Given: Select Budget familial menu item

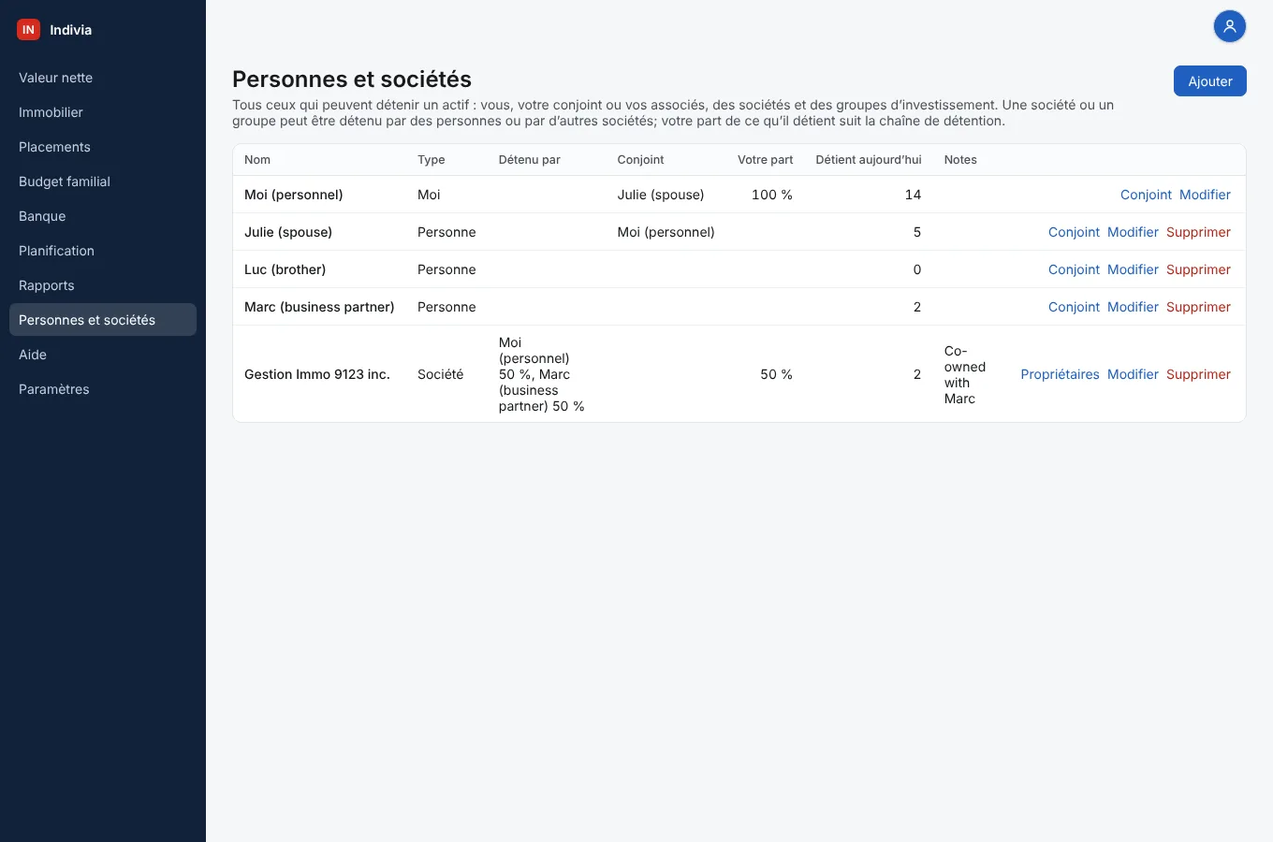Looking at the screenshot, I should 103,181.
